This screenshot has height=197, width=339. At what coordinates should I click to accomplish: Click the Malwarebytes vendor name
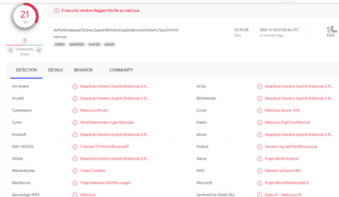tap(24, 171)
